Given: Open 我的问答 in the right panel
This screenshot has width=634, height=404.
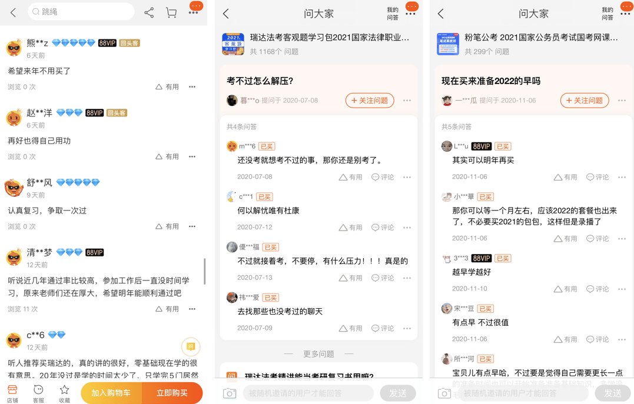Looking at the screenshot, I should click(607, 14).
